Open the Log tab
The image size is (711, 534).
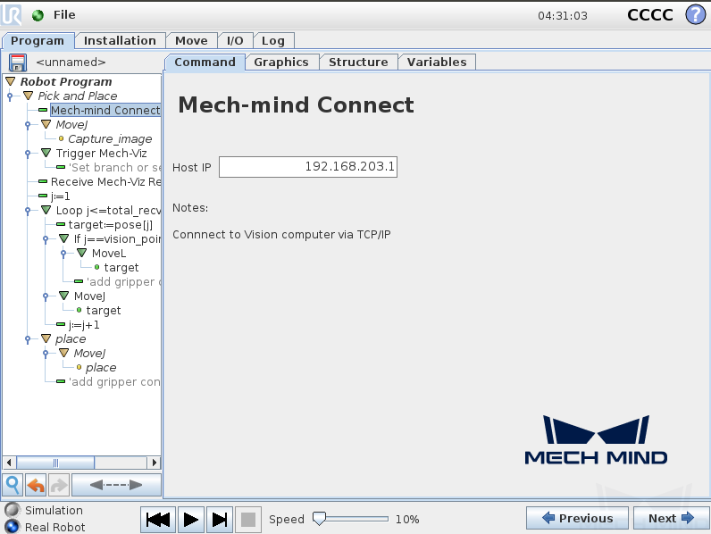coord(273,40)
